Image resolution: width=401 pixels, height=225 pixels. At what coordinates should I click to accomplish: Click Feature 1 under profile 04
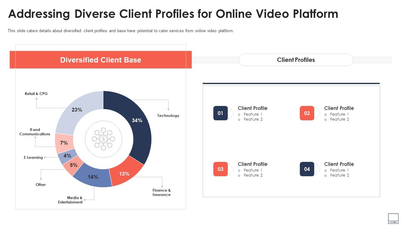pos(339,170)
